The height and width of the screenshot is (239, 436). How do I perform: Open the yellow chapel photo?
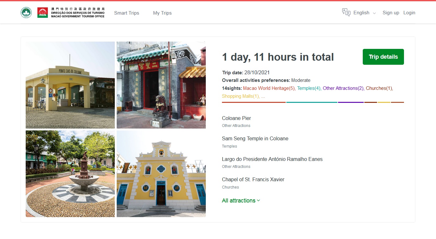[161, 174]
